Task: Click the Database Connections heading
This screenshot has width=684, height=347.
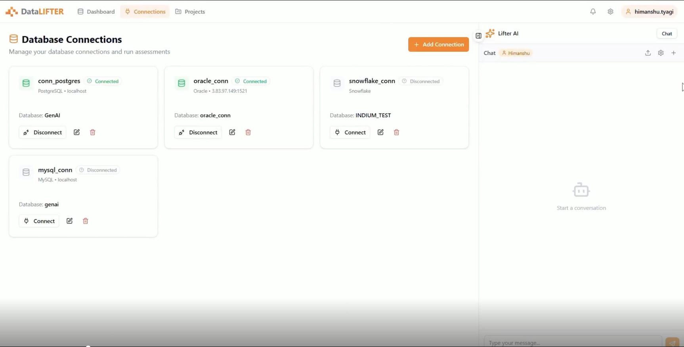Action: [x=72, y=39]
